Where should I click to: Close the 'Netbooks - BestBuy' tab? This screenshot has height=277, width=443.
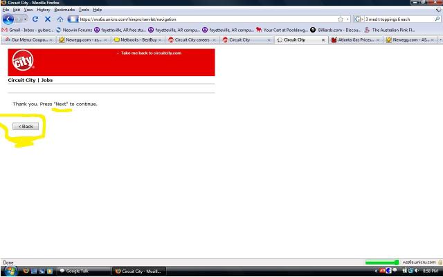coord(160,40)
